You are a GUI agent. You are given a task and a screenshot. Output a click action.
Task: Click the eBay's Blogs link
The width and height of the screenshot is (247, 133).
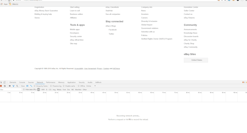click(111, 26)
